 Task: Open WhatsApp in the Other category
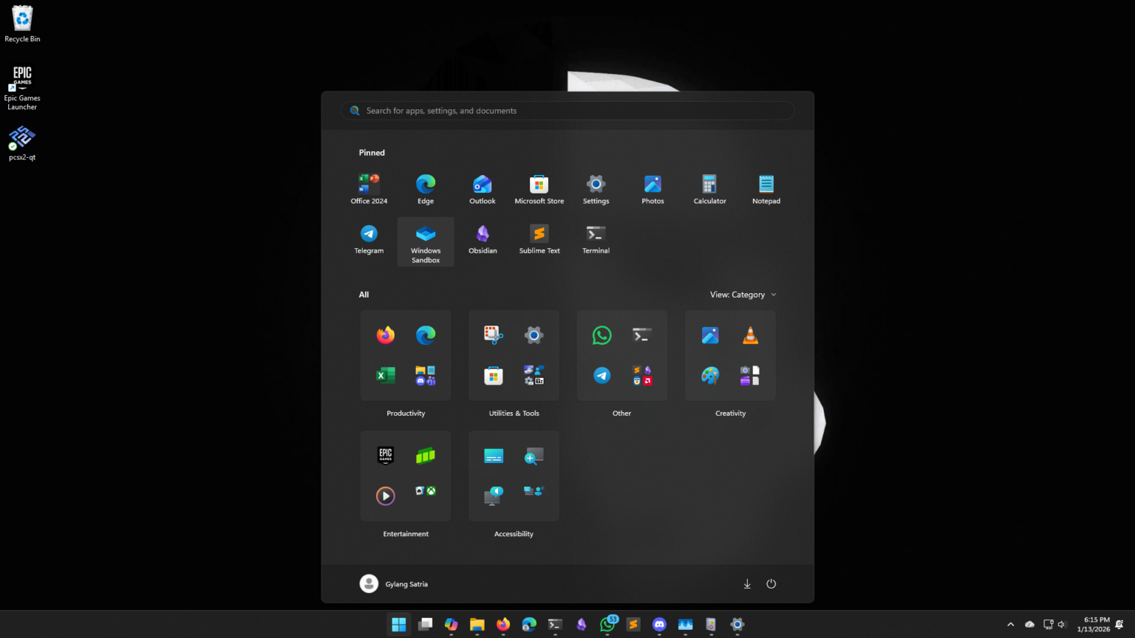[x=602, y=336]
